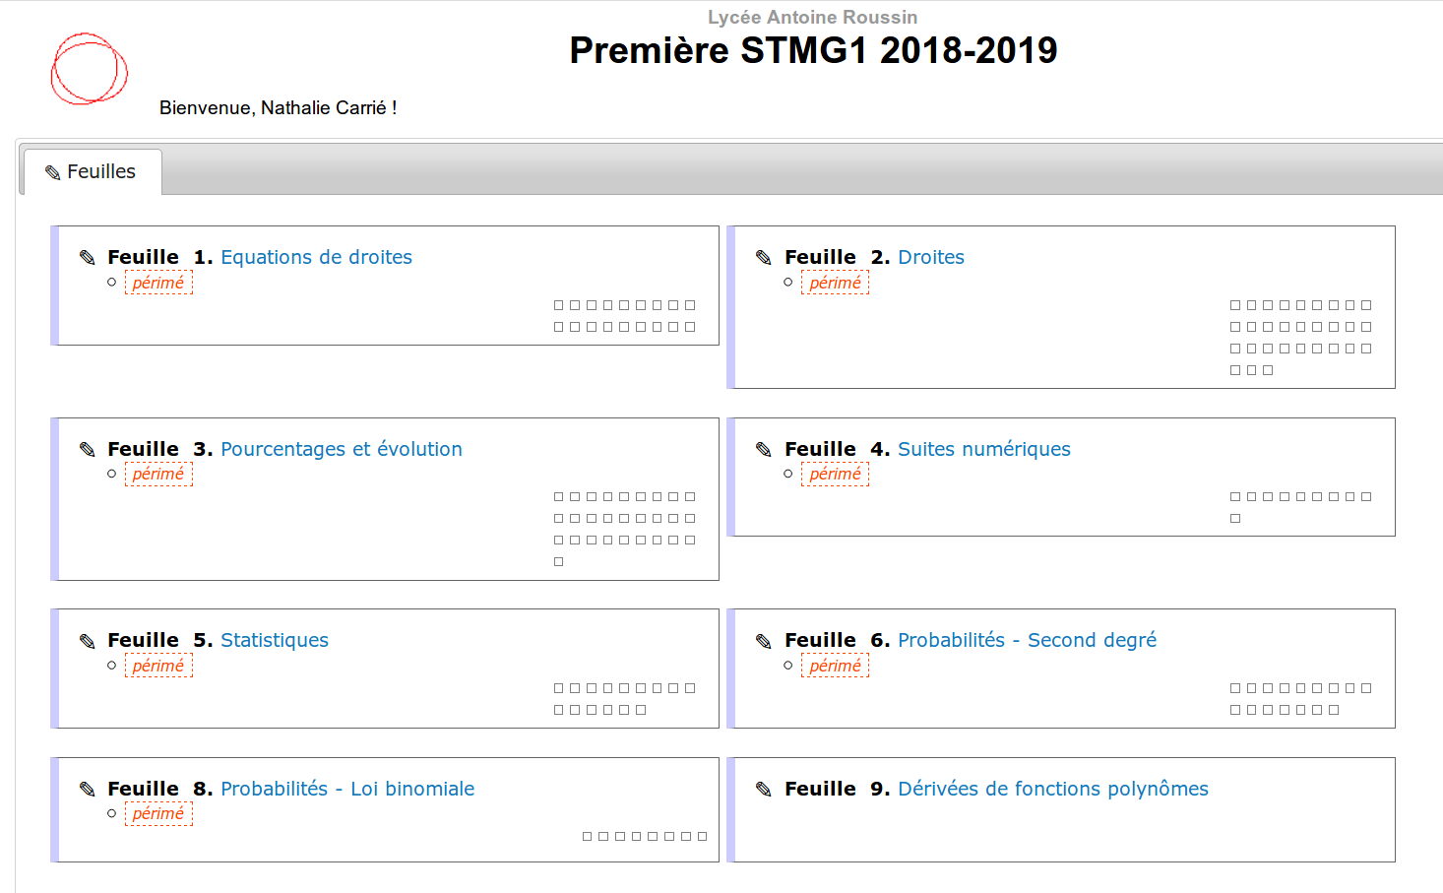Image resolution: width=1443 pixels, height=893 pixels.
Task: Open the Equations de droites sheet
Action: [316, 257]
